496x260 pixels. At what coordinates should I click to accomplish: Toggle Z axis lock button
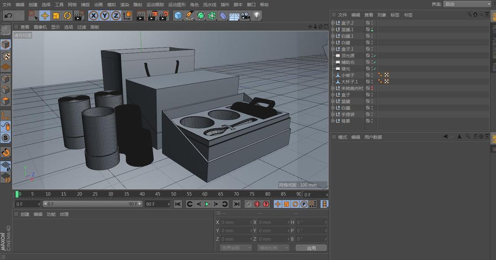click(116, 16)
